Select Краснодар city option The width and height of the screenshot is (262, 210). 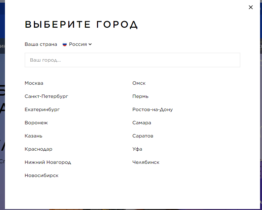pos(38,149)
